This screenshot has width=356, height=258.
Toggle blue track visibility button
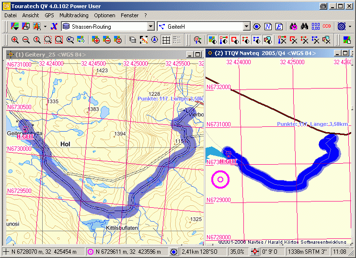tap(256, 40)
